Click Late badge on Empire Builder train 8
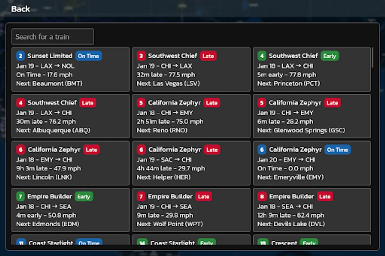Viewport: 385px width, 256px height. coord(325,197)
